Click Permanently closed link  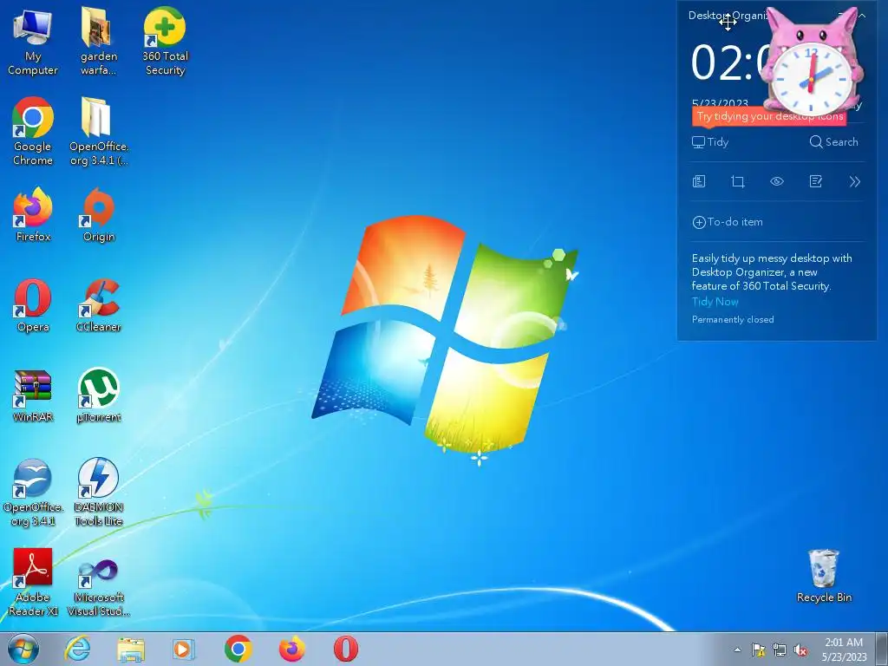733,319
